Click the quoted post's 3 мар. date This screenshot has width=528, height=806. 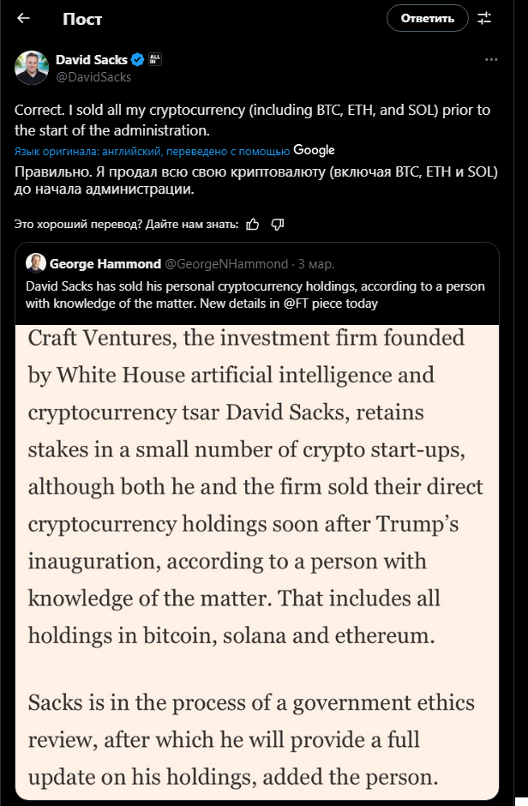pyautogui.click(x=316, y=263)
